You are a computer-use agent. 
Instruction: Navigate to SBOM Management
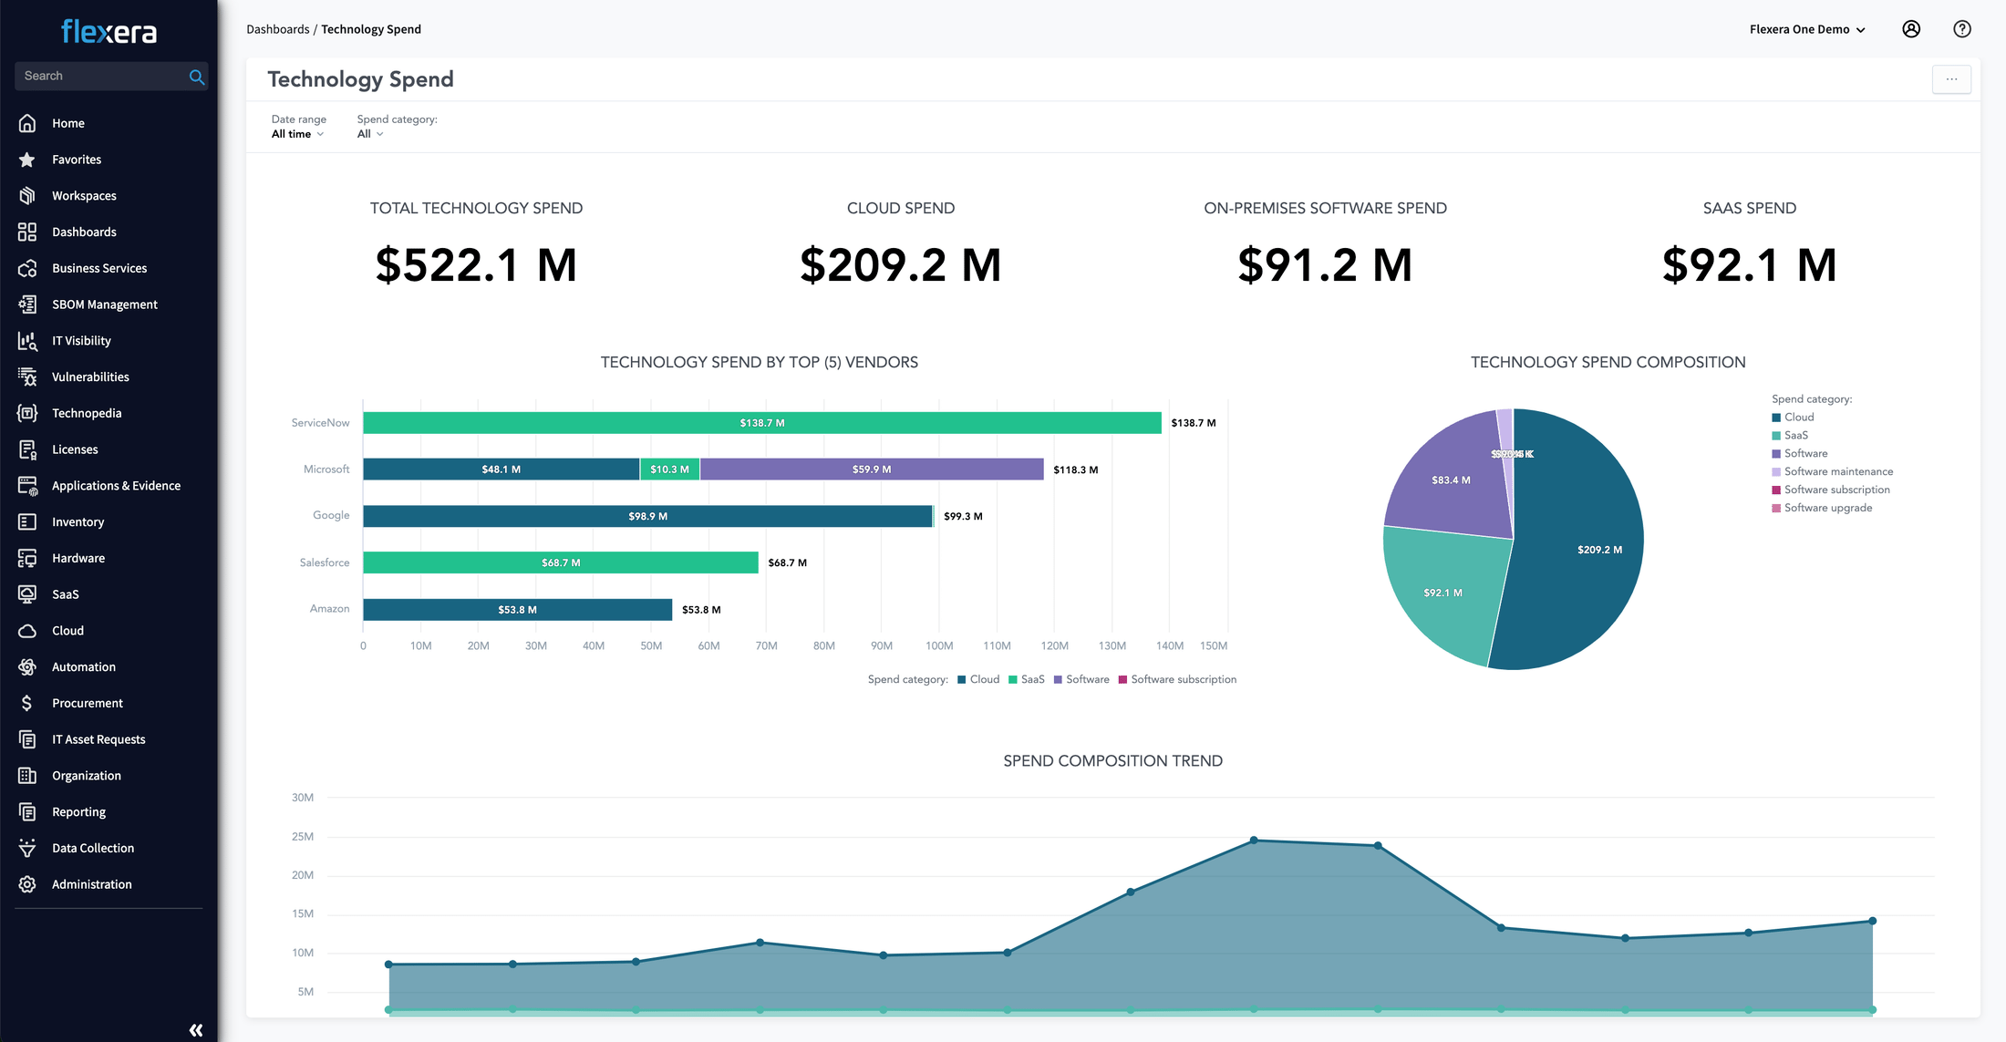(x=103, y=304)
